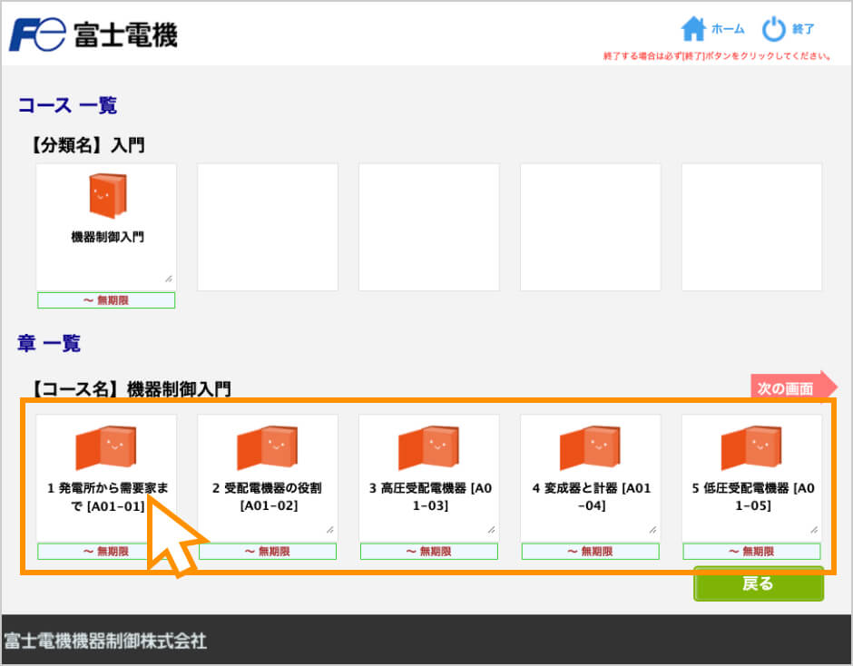Click the 【分類名】入門 label

click(x=86, y=145)
